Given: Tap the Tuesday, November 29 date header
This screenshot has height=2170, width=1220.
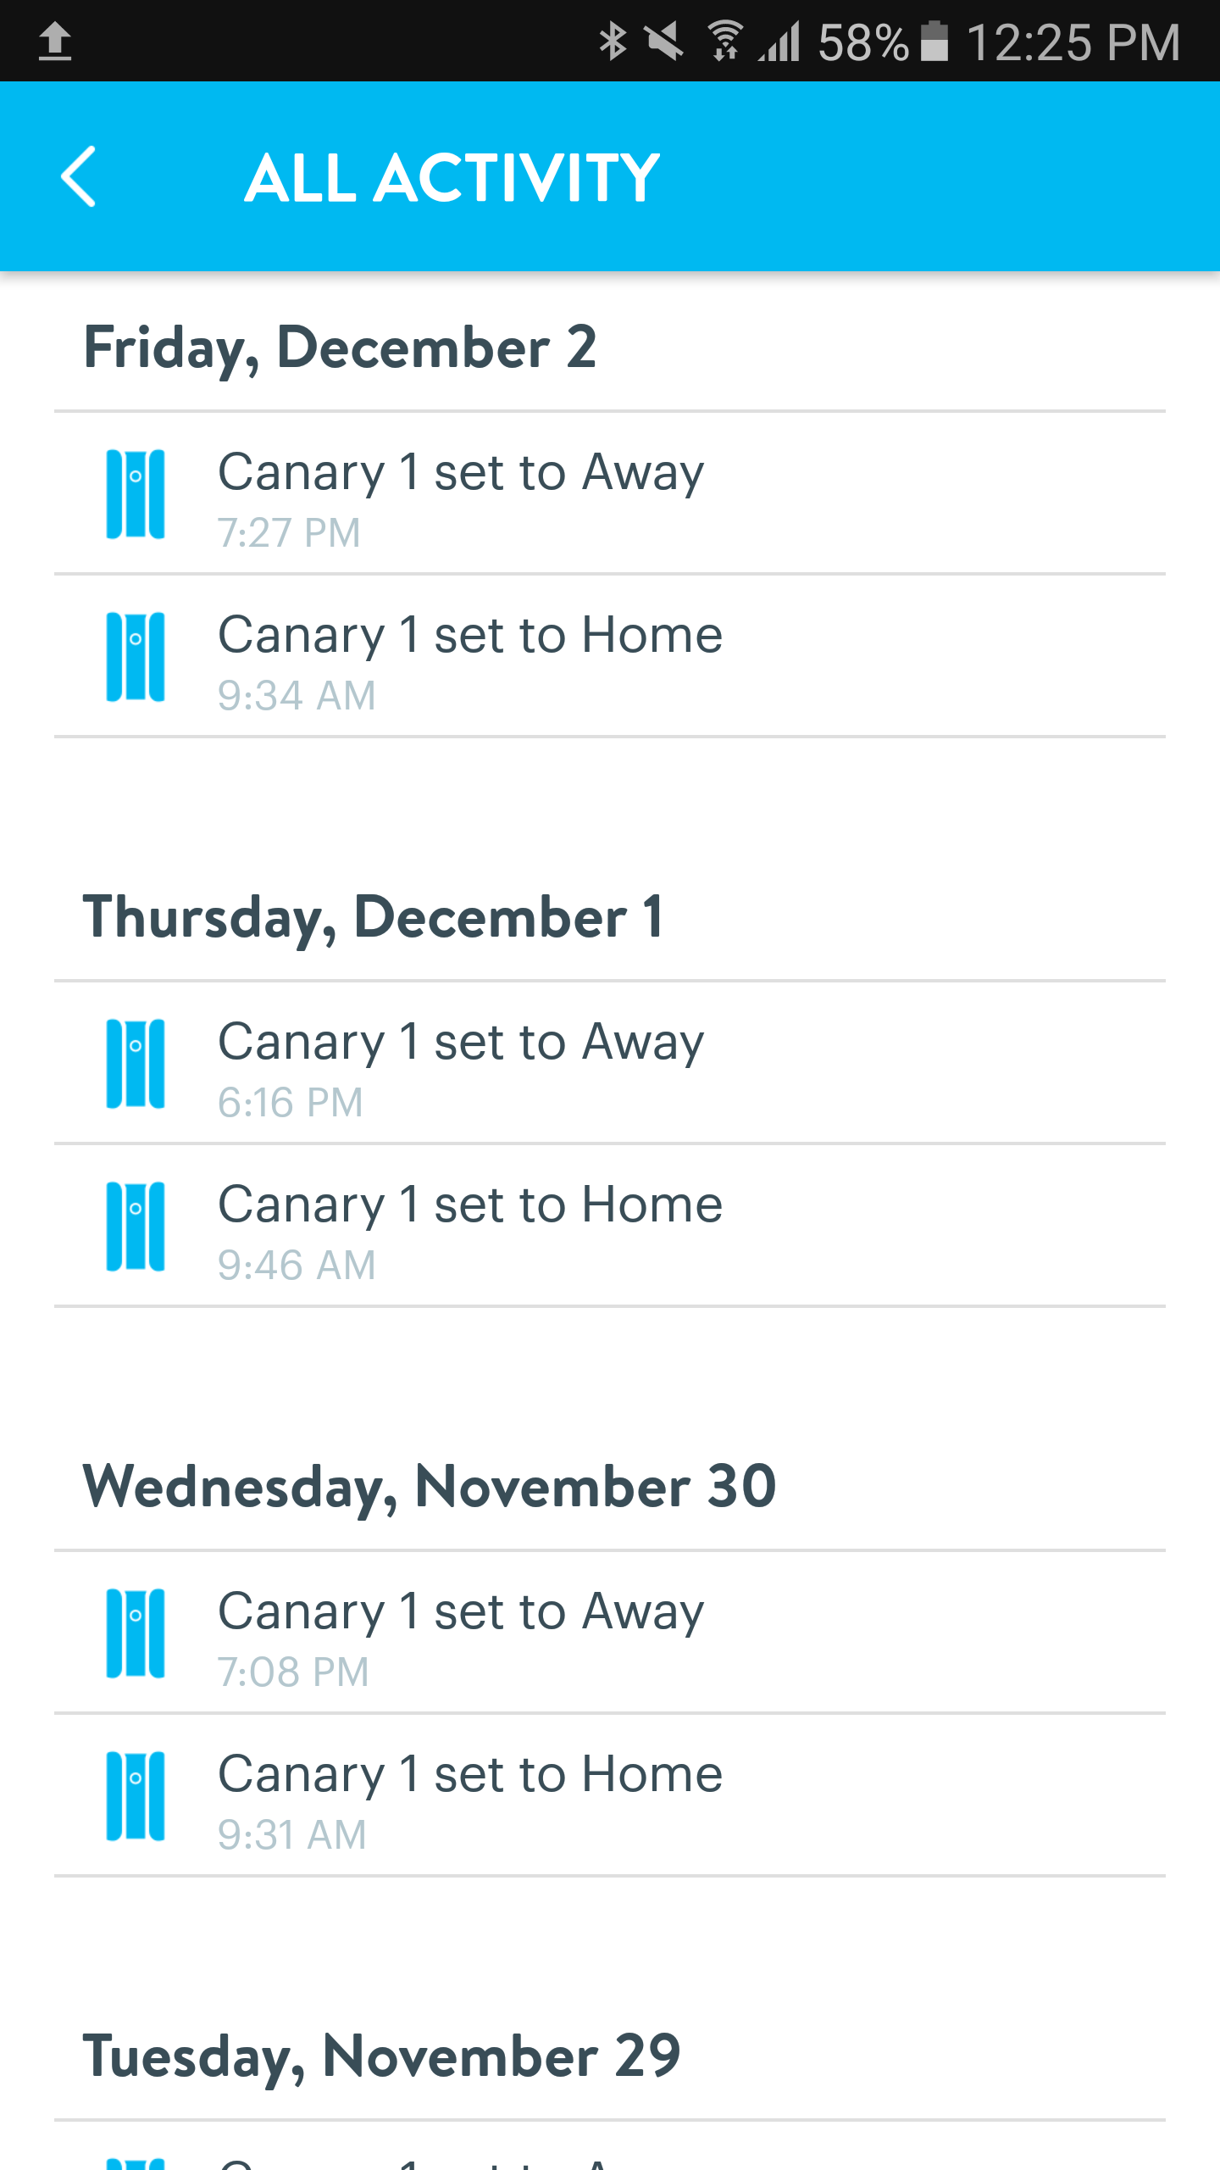Looking at the screenshot, I should [x=381, y=2056].
